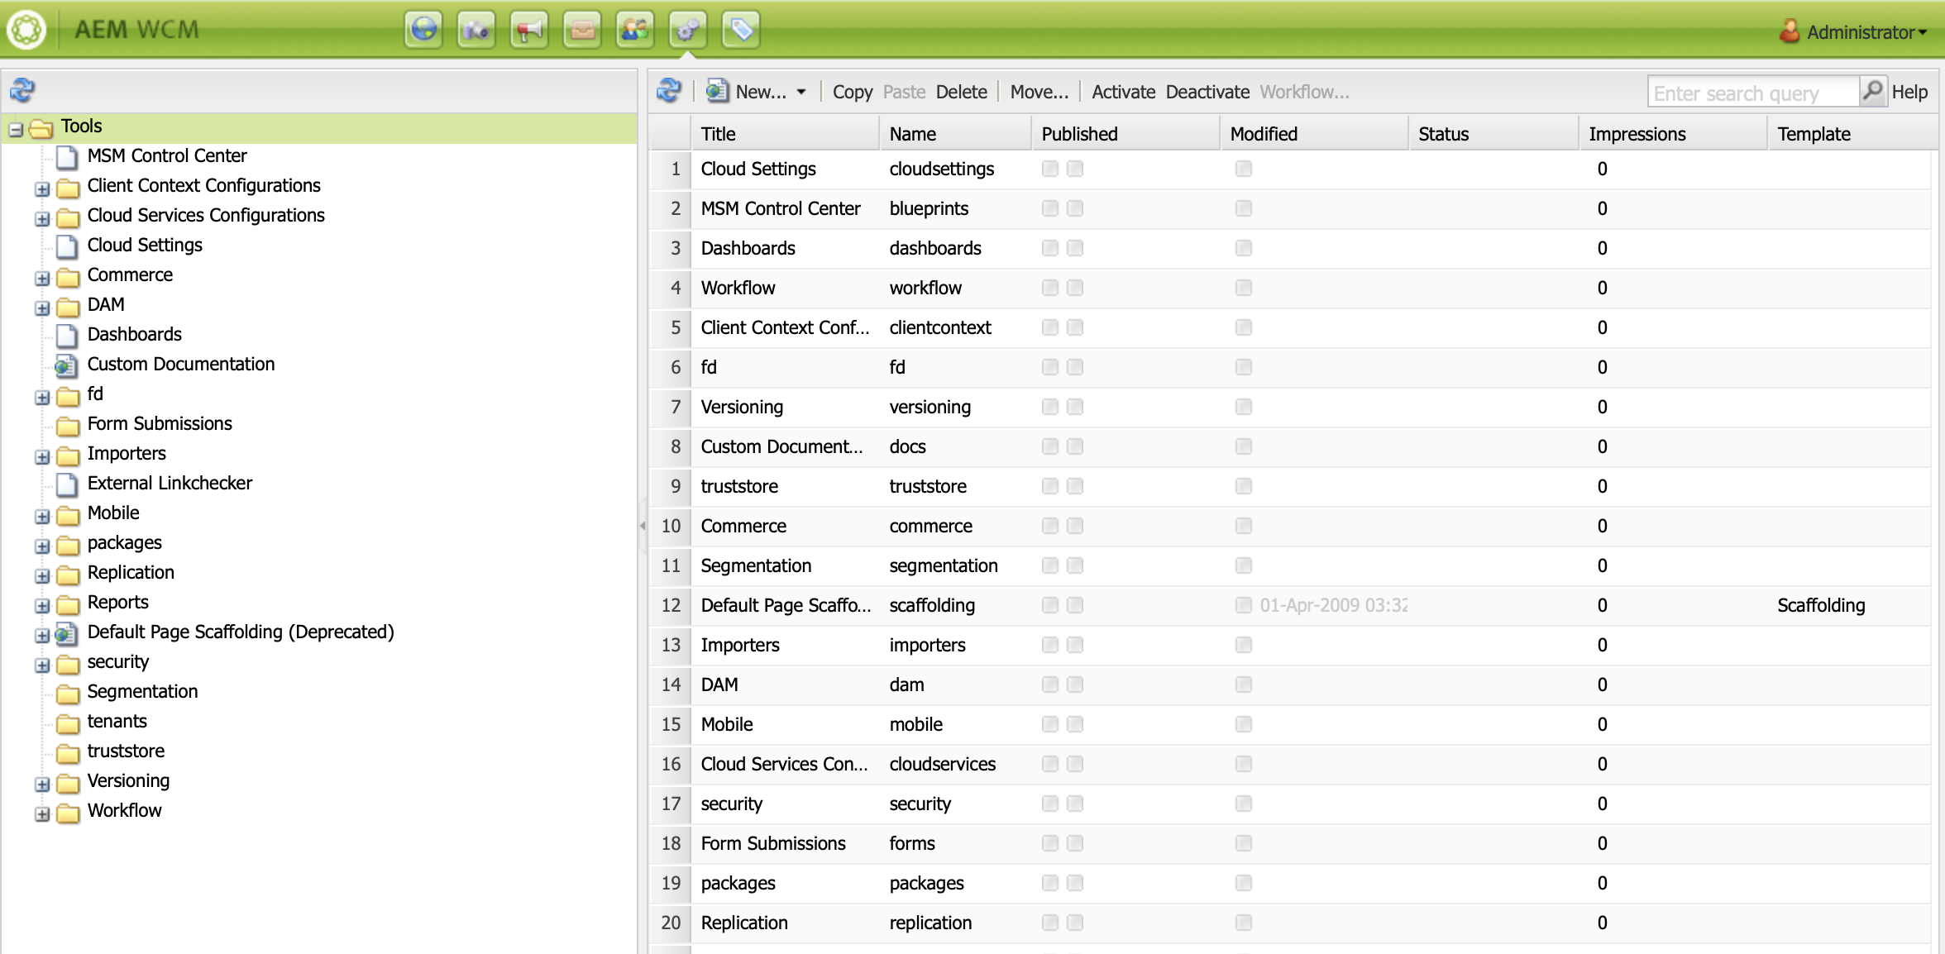
Task: Open the Campaigns megaphone icon
Action: [529, 31]
